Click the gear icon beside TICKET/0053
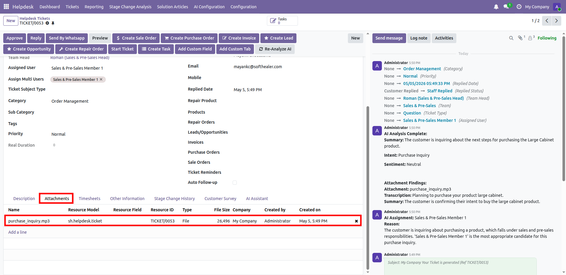This screenshot has width=566, height=275. tap(47, 23)
